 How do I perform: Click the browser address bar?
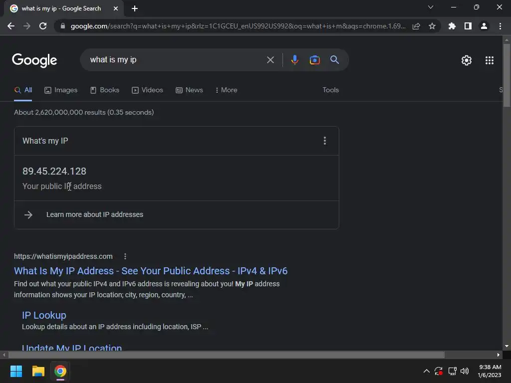(x=238, y=26)
